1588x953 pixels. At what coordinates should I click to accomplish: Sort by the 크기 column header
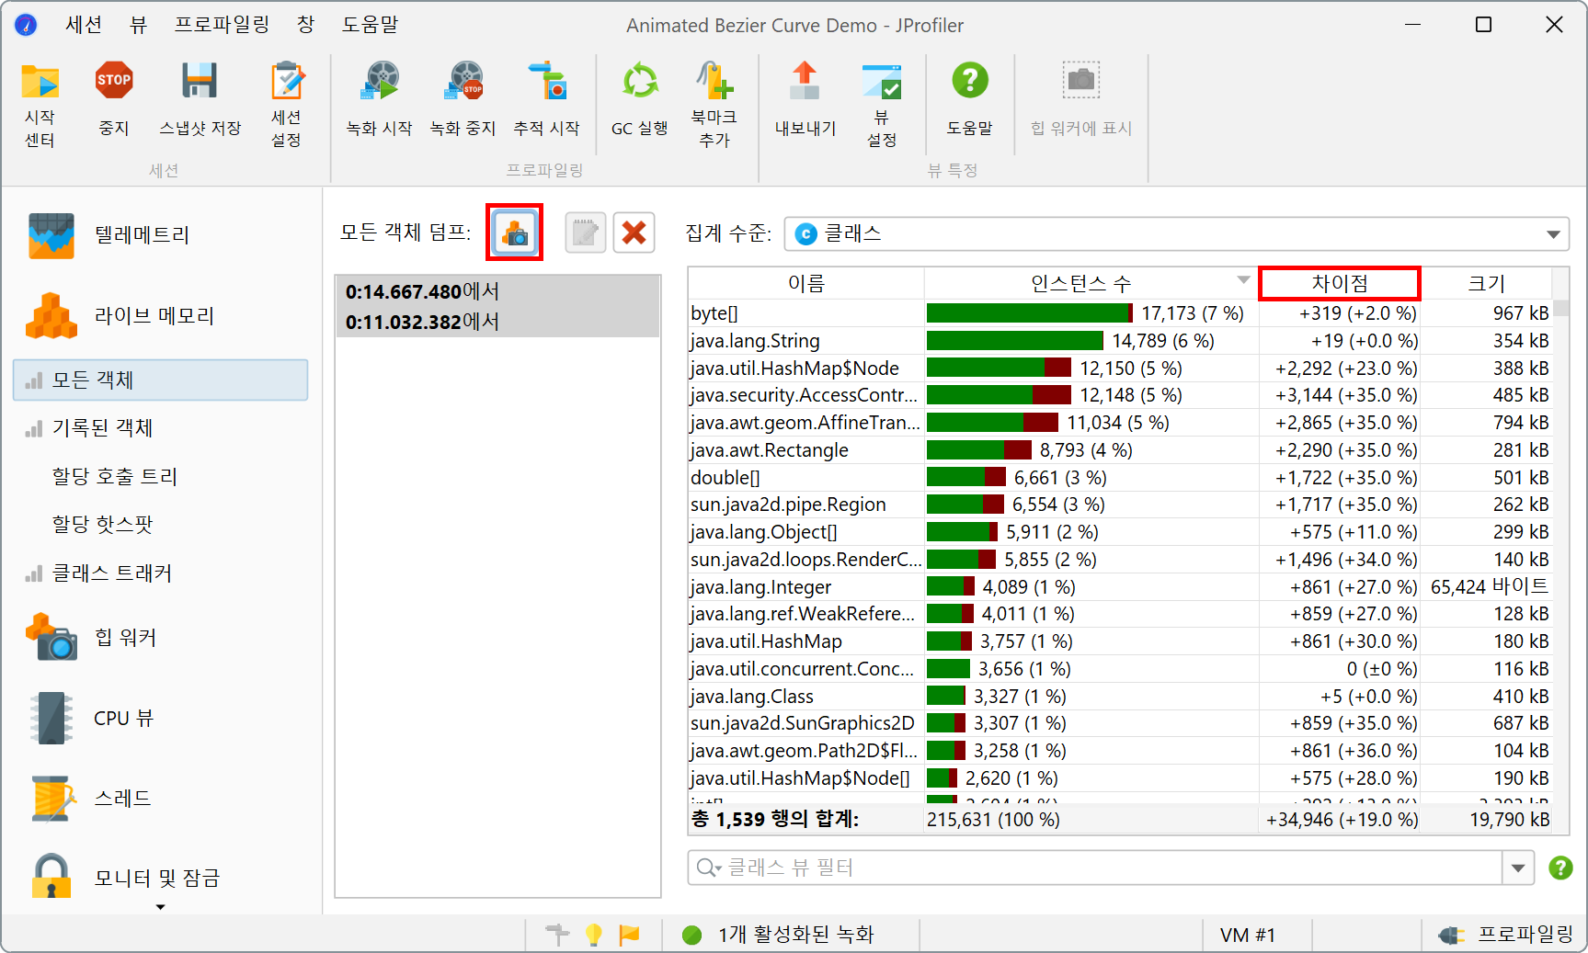tap(1486, 283)
